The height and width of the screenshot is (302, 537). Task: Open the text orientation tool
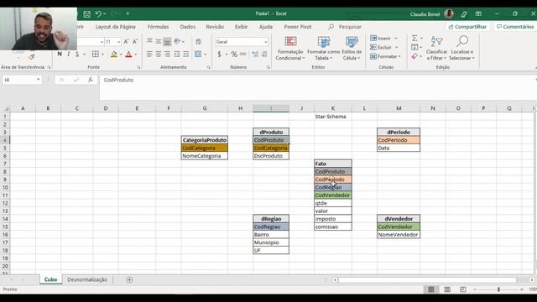(x=177, y=41)
